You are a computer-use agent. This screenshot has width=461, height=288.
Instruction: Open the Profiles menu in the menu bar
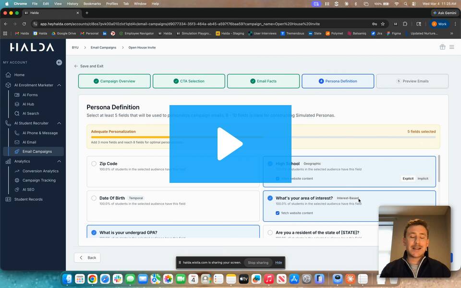coord(112,4)
